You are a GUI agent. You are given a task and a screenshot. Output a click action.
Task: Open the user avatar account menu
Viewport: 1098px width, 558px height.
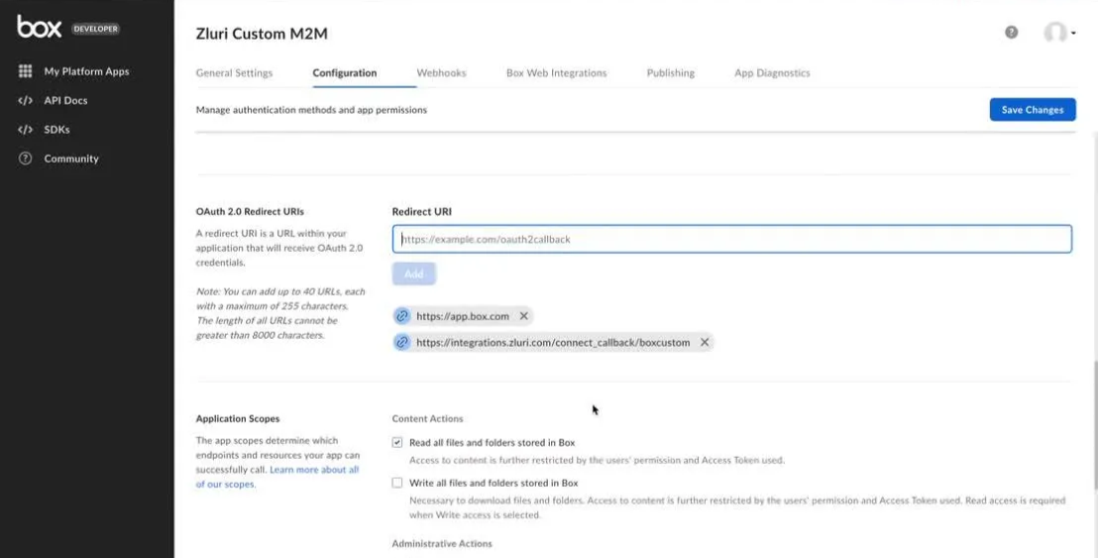click(1058, 32)
